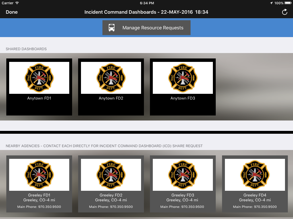Click the Wi-Fi icon in status bar
Screen dimensions: 293x219
pos(17,3)
